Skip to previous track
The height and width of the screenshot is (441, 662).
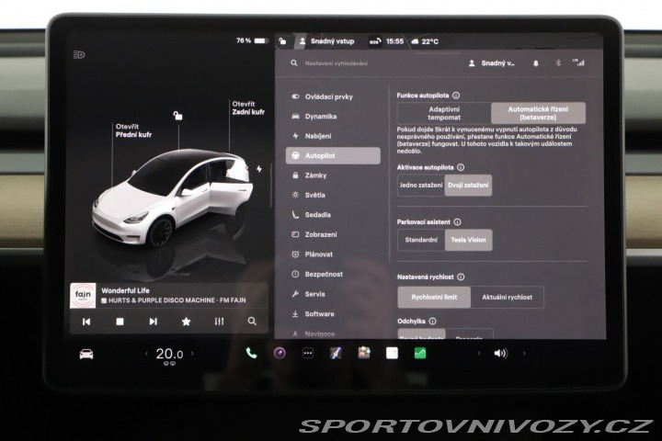[x=86, y=322]
